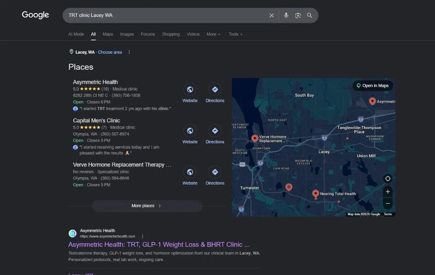Open Asymmetric Health: TRT, GLP-1 result title
Viewport: 435px width, 275px height.
159,244
